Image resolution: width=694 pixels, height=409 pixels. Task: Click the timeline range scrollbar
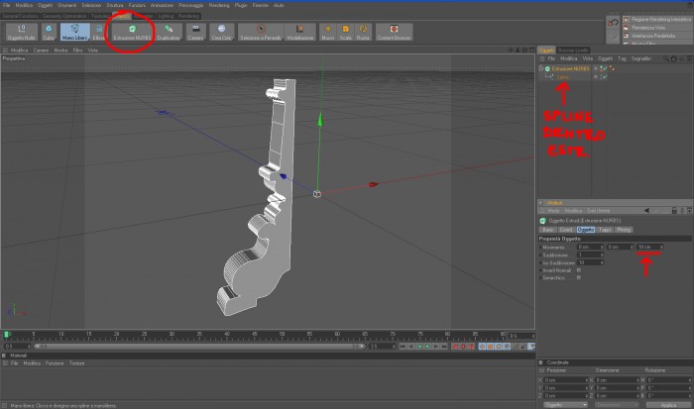click(x=199, y=347)
